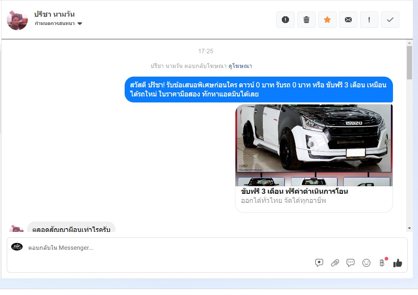
Task: Click the scrollbar down arrow in chat
Action: (409, 228)
